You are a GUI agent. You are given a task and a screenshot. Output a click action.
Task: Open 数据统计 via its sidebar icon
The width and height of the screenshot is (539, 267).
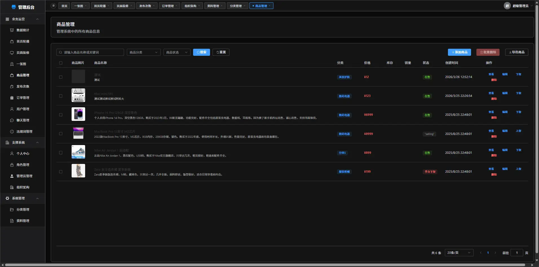click(x=12, y=30)
